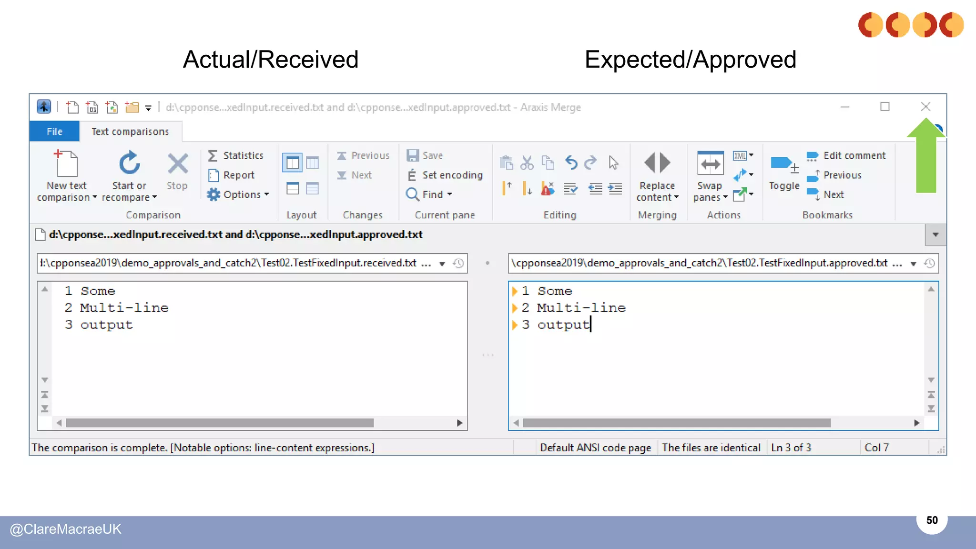Image resolution: width=976 pixels, height=549 pixels.
Task: Click new document icon in title bar
Action: (x=72, y=107)
